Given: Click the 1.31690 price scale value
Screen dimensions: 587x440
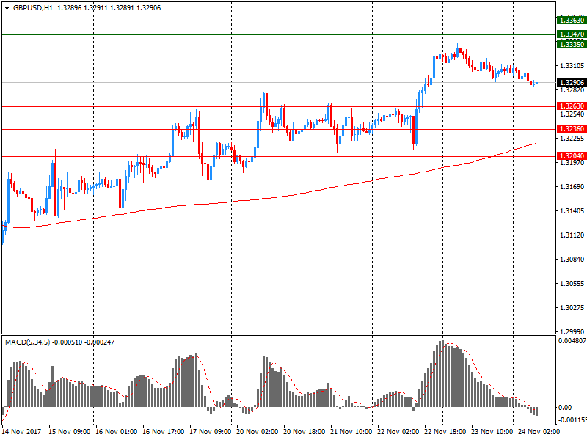Looking at the screenshot, I should [x=572, y=187].
